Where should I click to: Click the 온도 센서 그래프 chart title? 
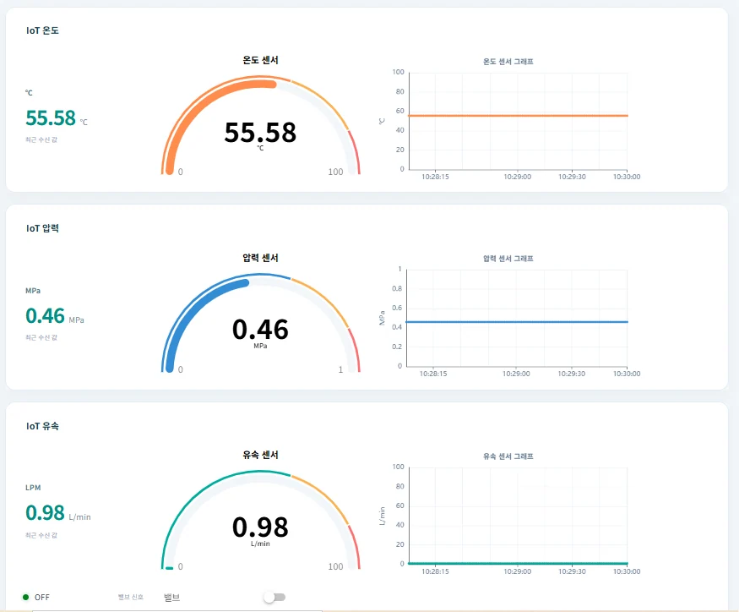point(508,62)
